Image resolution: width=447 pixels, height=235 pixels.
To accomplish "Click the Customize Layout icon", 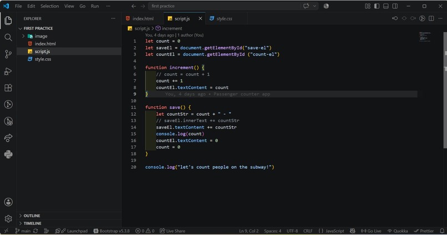I will pos(368,6).
